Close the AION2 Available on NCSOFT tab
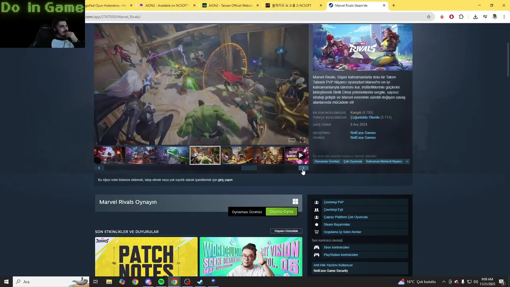 [x=194, y=6]
